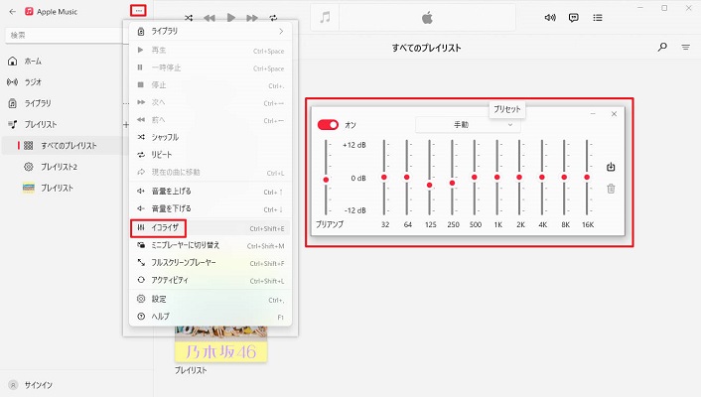701x397 pixels.
Task: Open イコライザ from the menu
Action: tap(210, 228)
